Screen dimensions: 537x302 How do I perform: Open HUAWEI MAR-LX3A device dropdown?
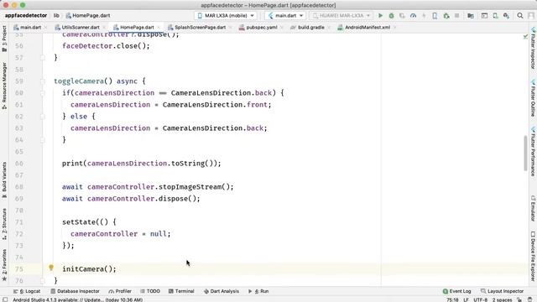pyautogui.click(x=341, y=15)
